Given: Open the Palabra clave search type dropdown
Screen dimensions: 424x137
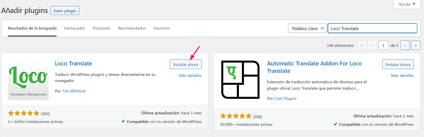Looking at the screenshot, I should [x=307, y=28].
